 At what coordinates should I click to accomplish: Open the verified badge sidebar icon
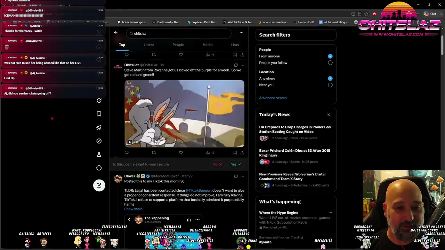coord(99,141)
